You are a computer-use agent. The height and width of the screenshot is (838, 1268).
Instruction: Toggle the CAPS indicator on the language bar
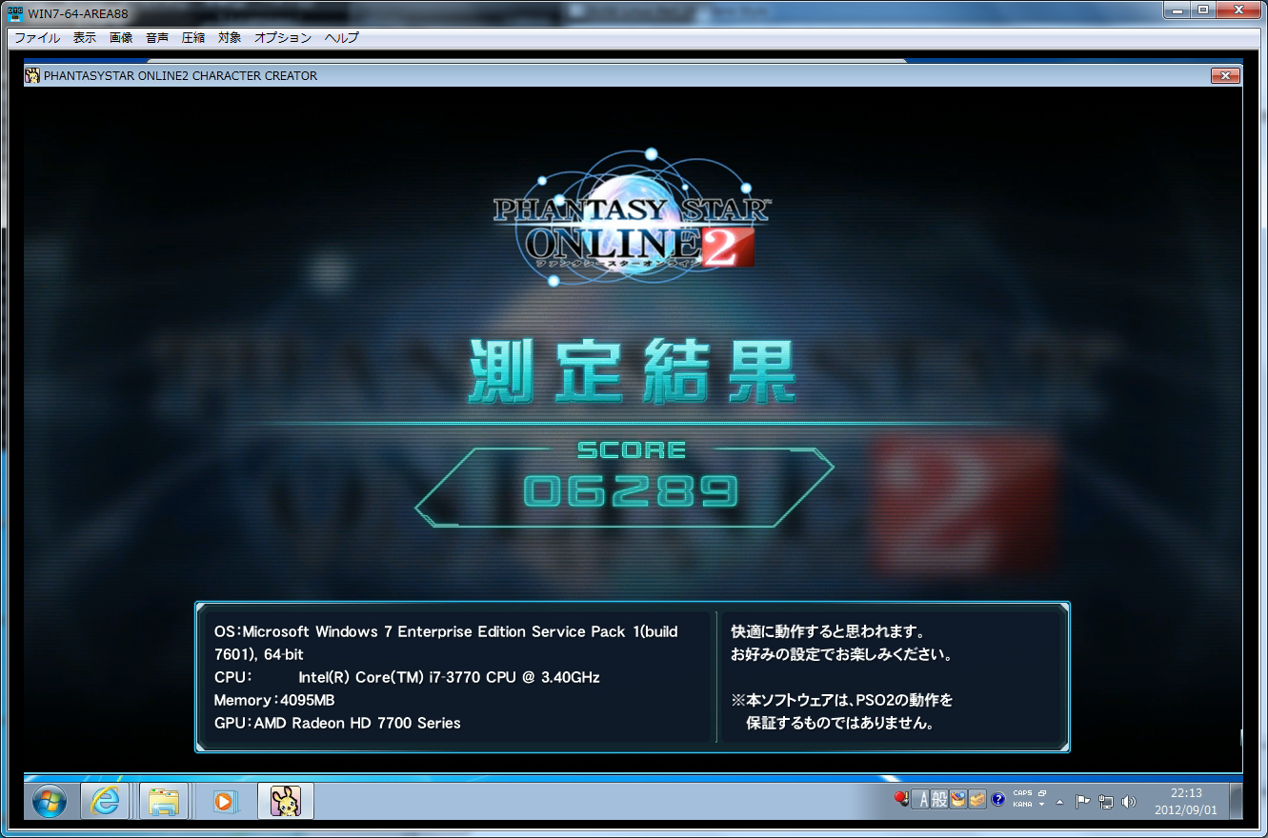(1022, 793)
